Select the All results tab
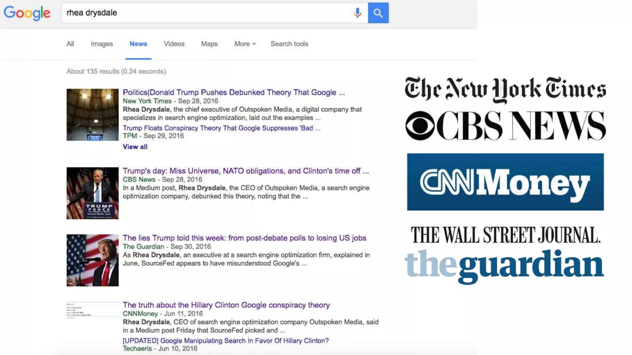The image size is (632, 355). click(x=70, y=44)
